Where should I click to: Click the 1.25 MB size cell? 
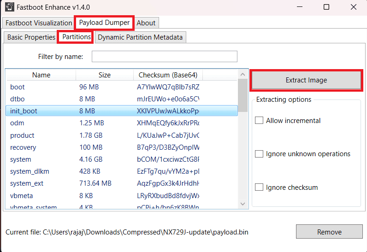click(91, 123)
